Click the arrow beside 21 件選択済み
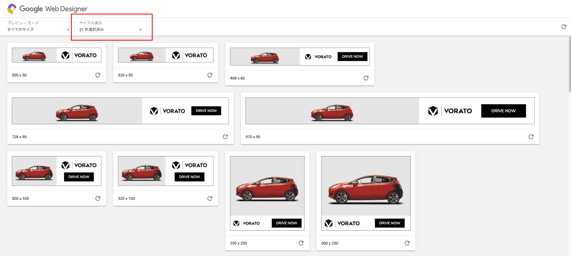Image resolution: width=571 pixels, height=256 pixels. coord(141,30)
